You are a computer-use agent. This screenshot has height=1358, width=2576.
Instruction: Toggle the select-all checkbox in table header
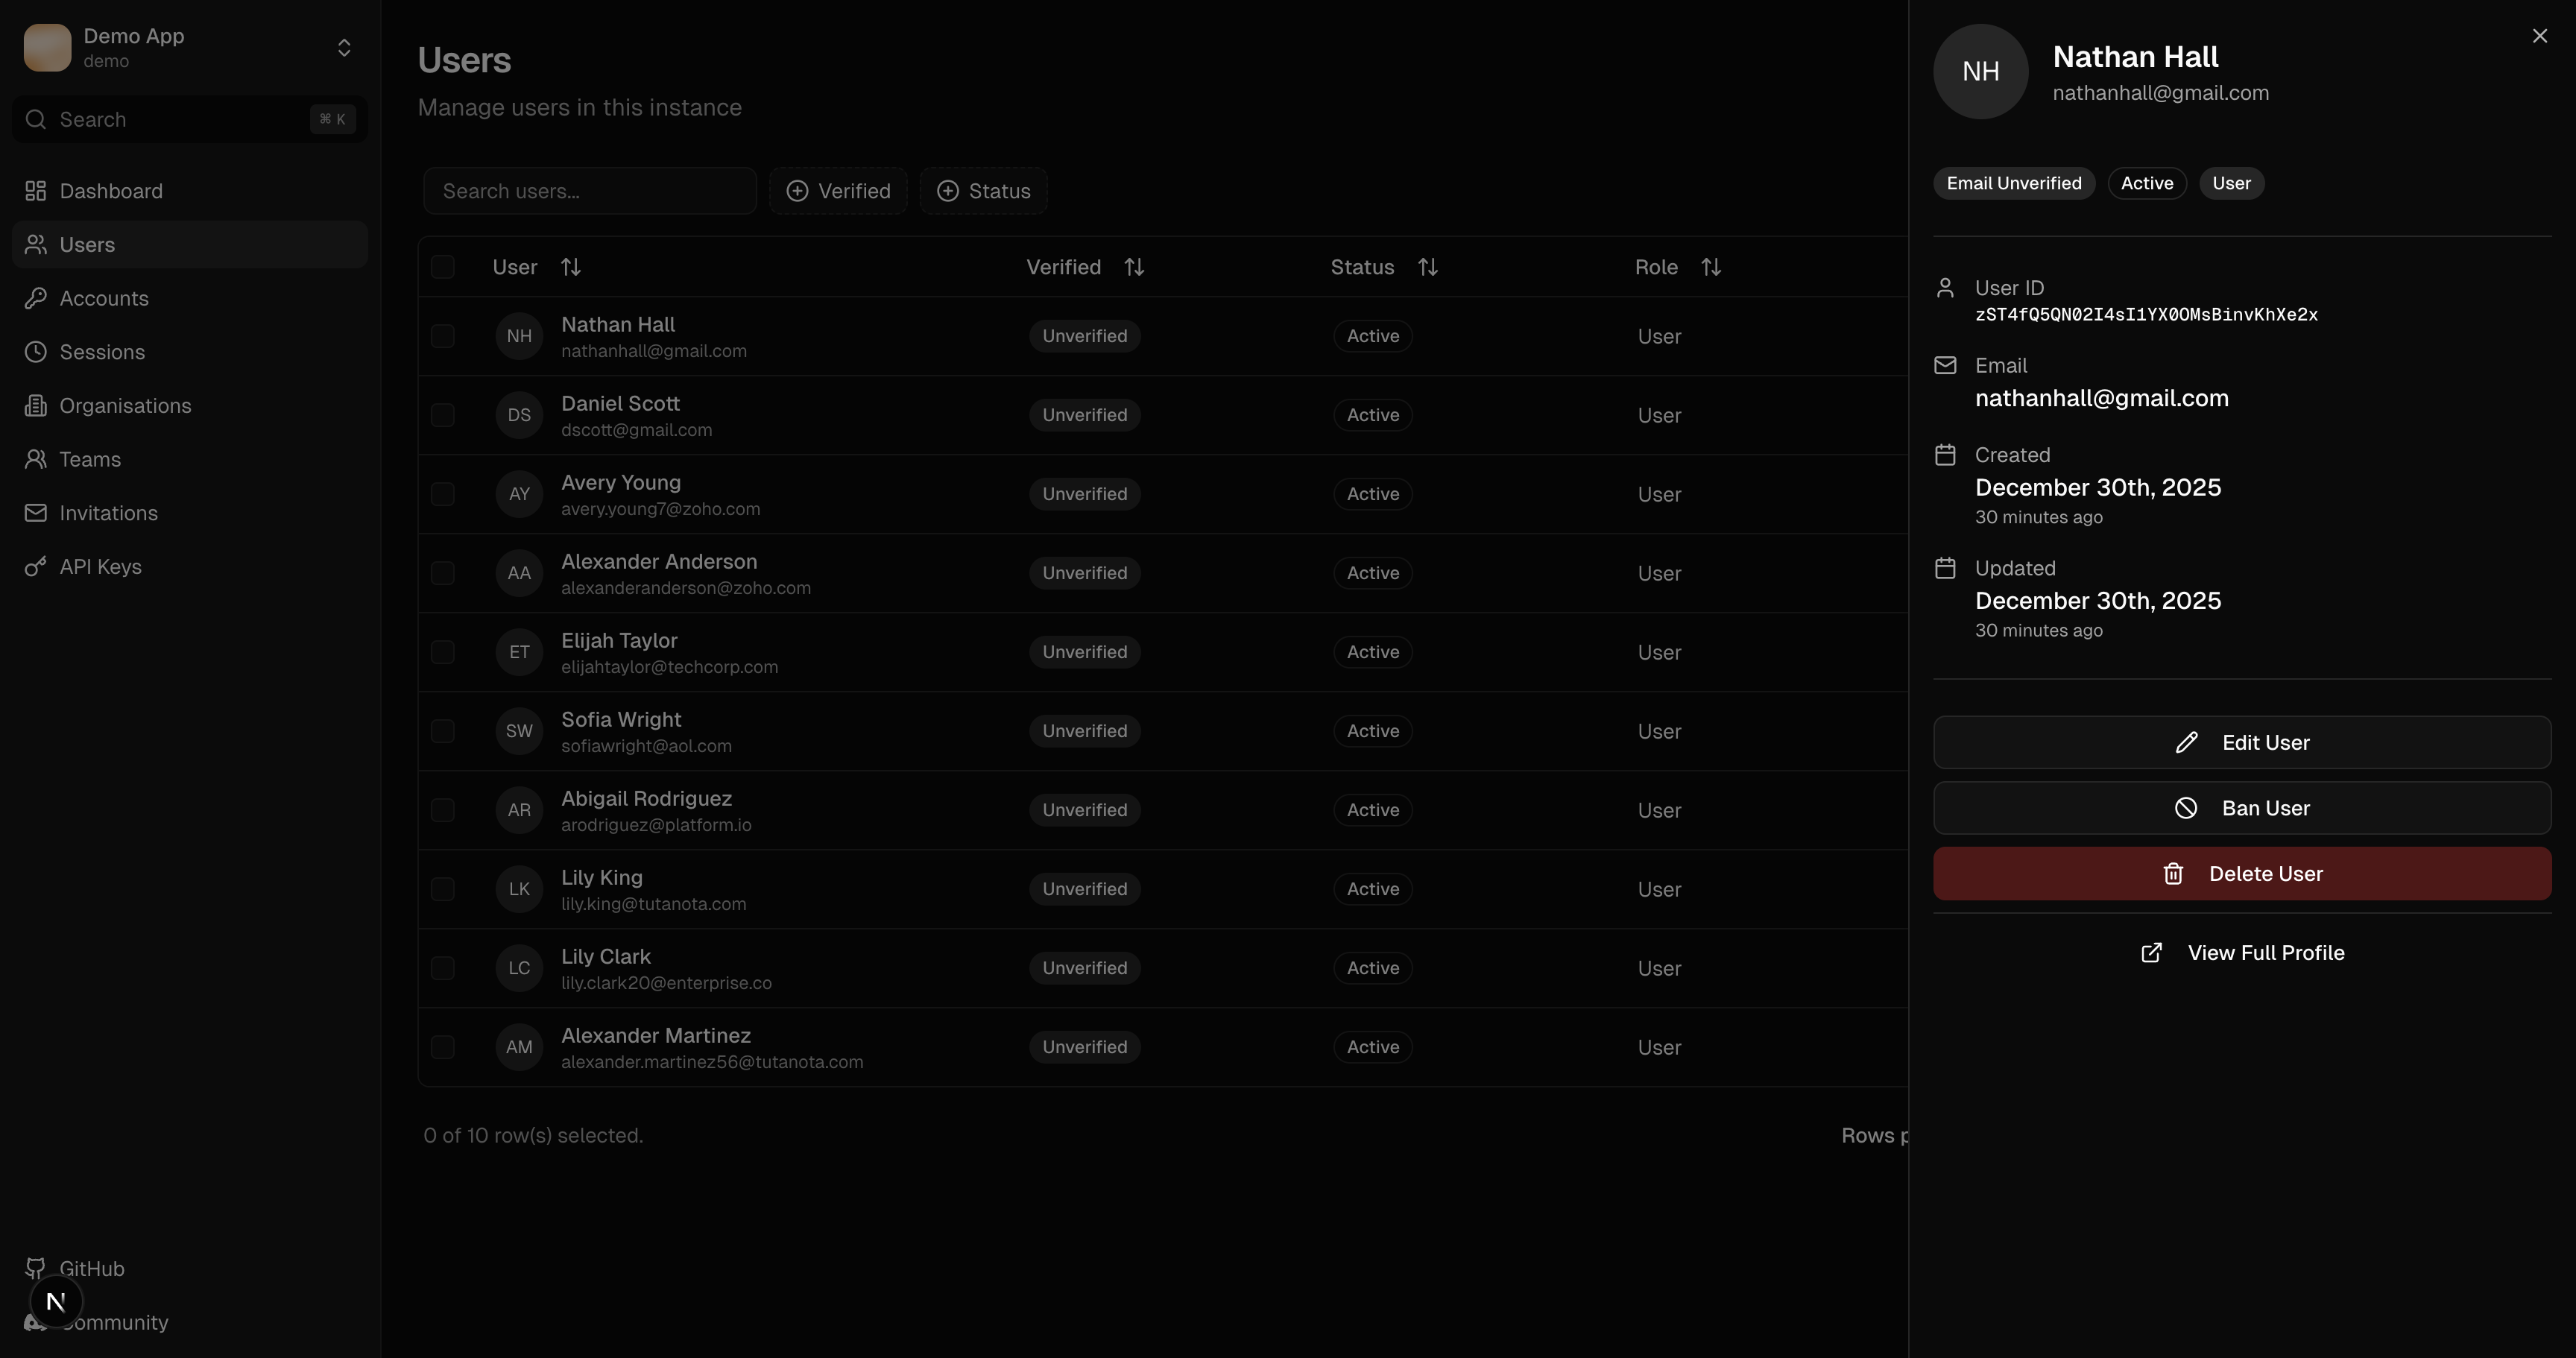click(443, 267)
